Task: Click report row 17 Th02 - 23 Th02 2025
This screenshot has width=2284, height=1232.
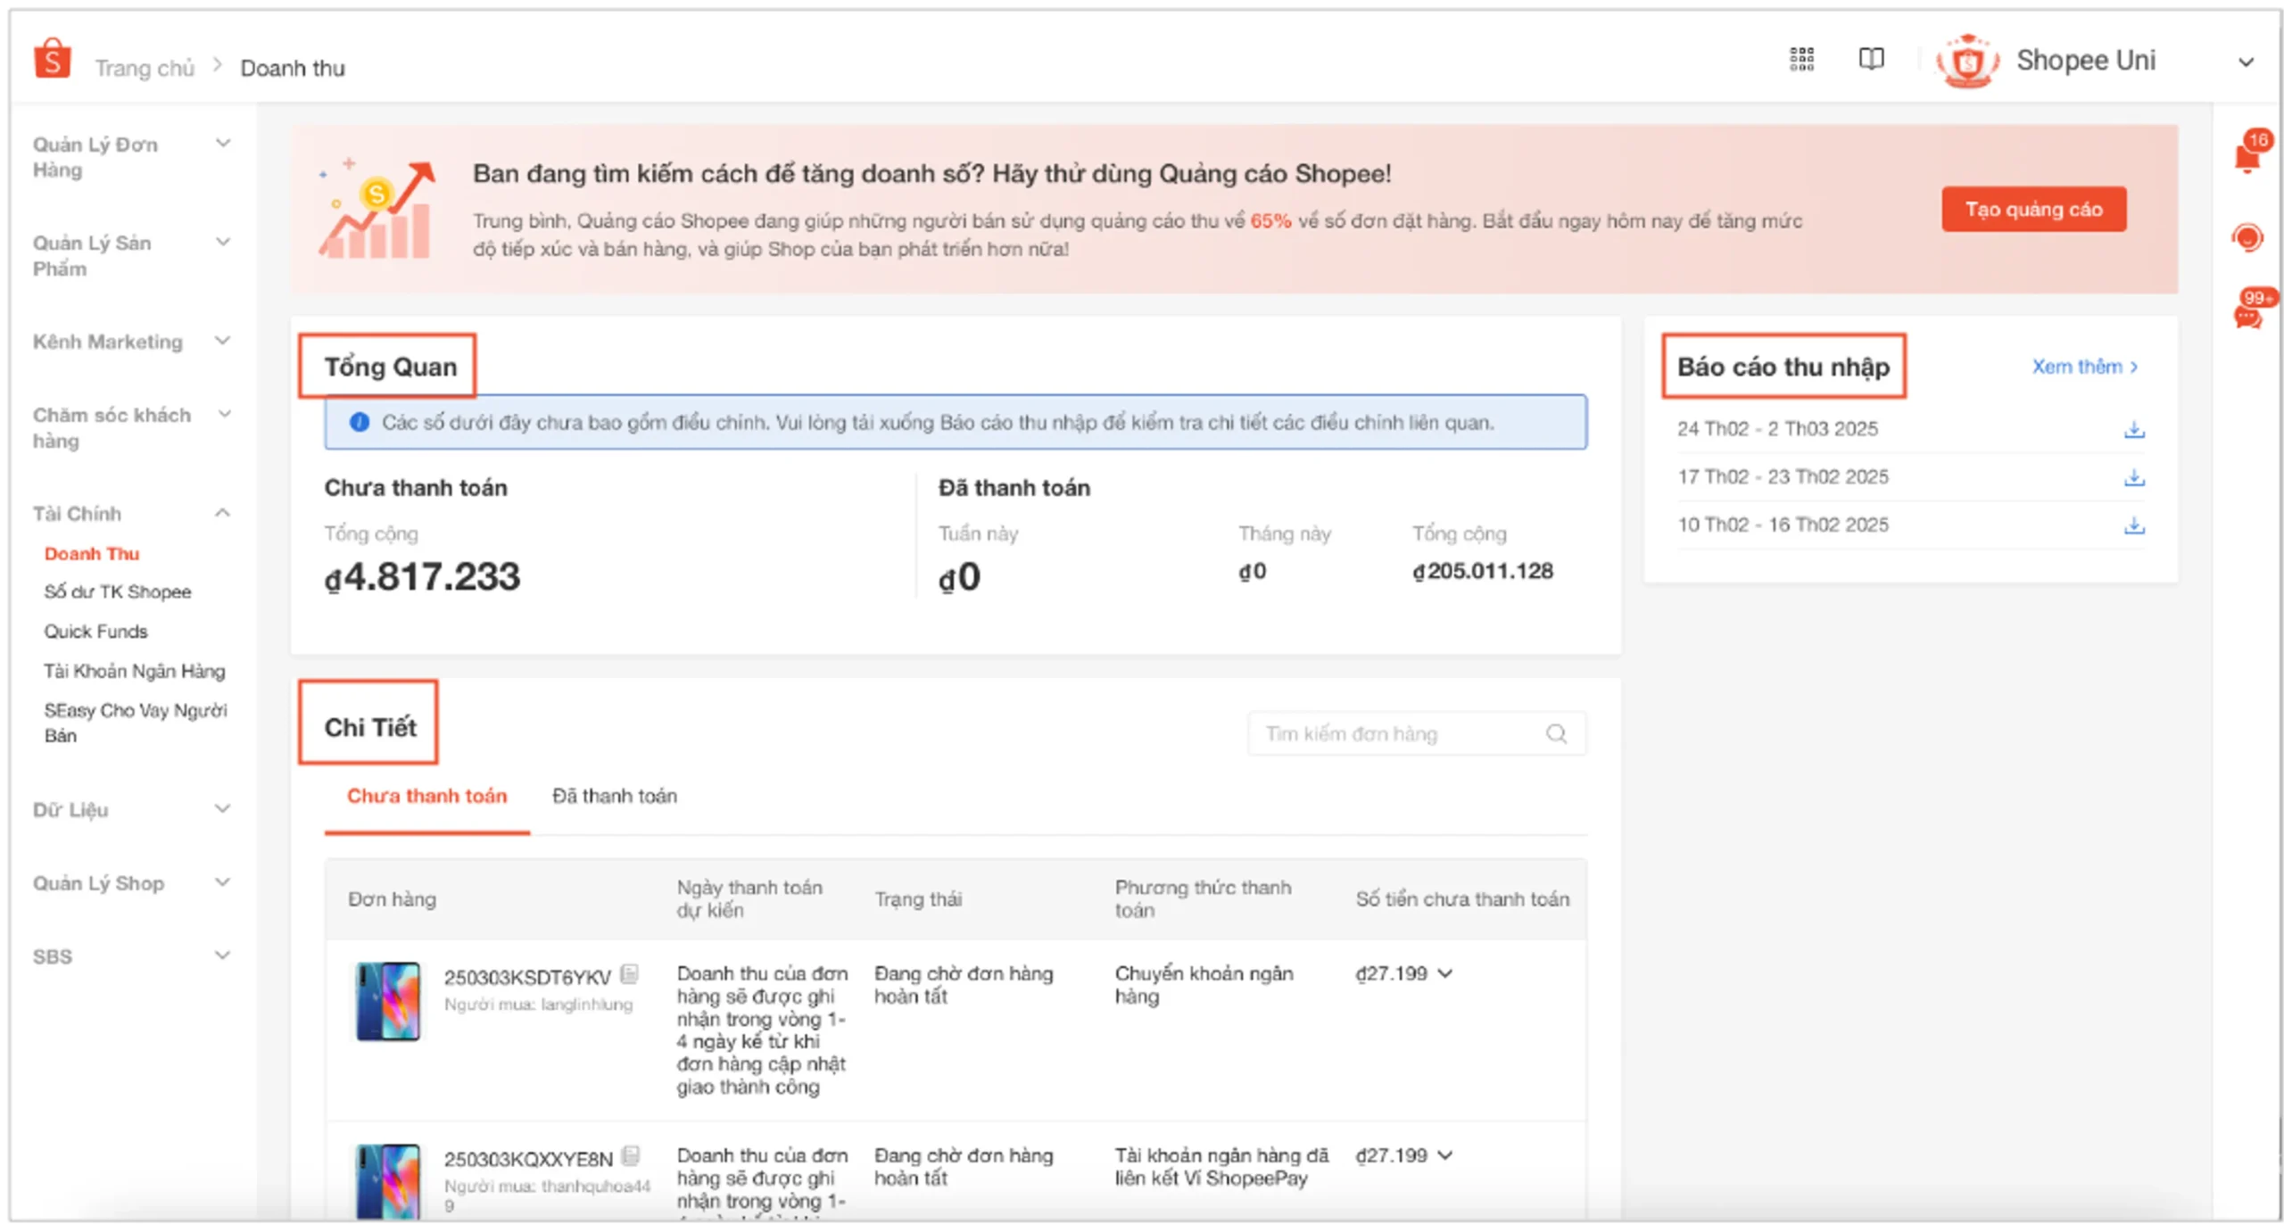Action: (x=1909, y=477)
